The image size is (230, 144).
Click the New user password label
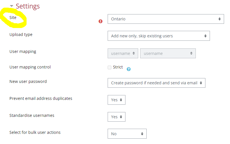[28, 81]
